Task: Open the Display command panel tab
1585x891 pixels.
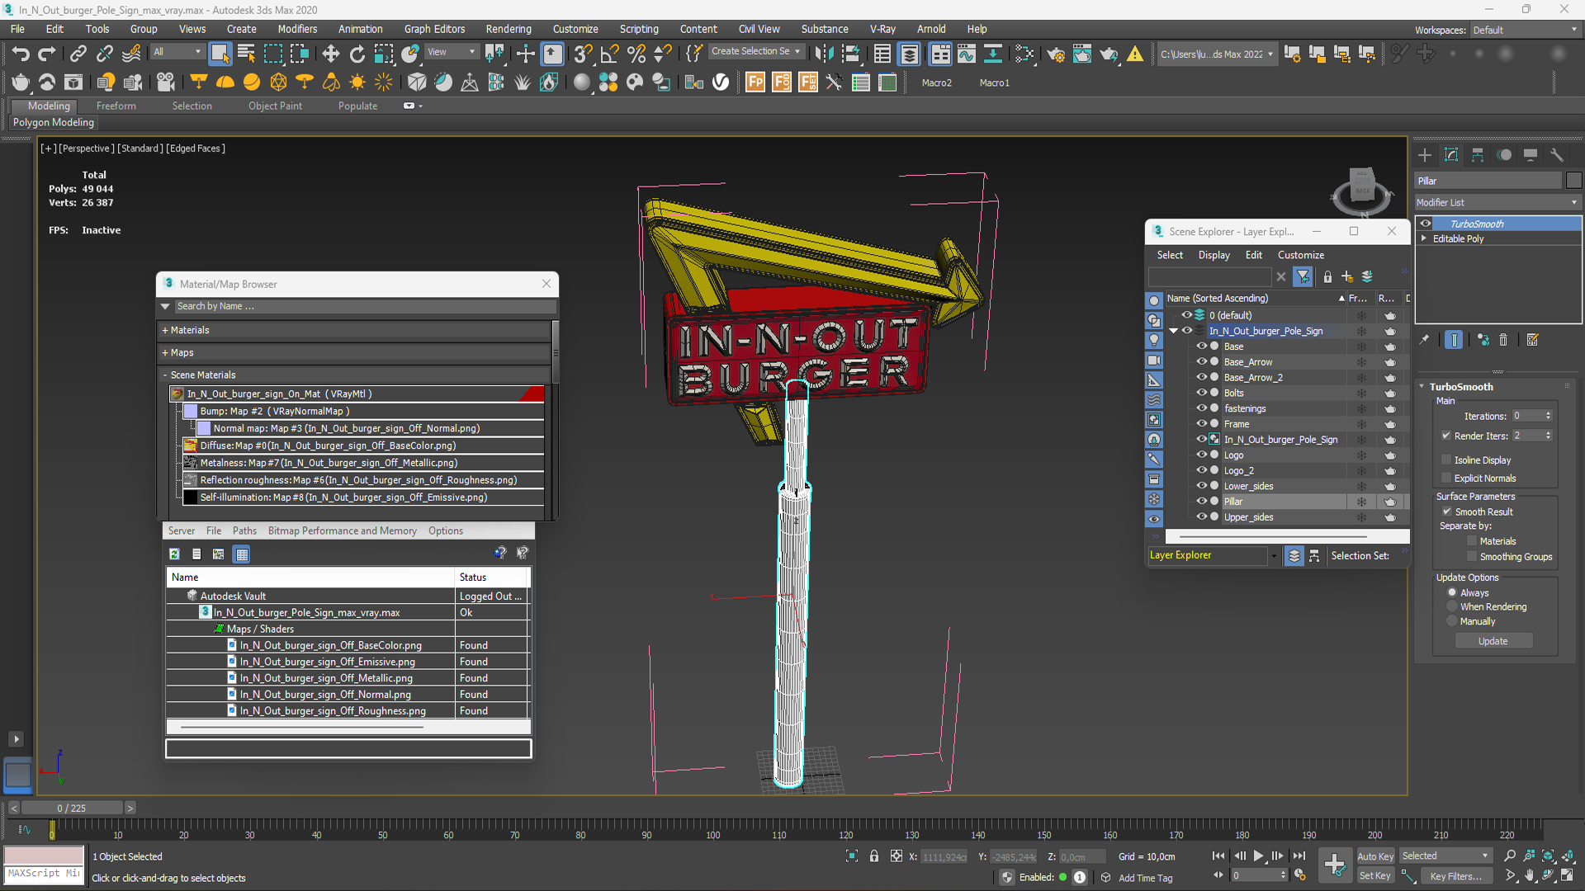Action: coord(1531,155)
